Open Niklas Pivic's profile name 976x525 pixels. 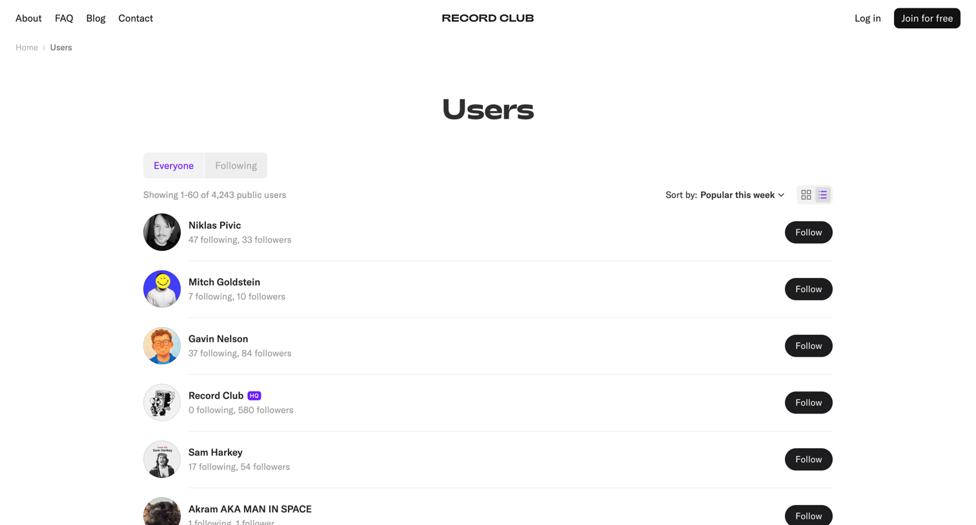tap(214, 226)
